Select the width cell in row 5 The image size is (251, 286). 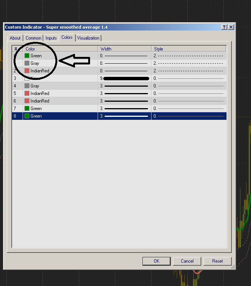point(125,93)
